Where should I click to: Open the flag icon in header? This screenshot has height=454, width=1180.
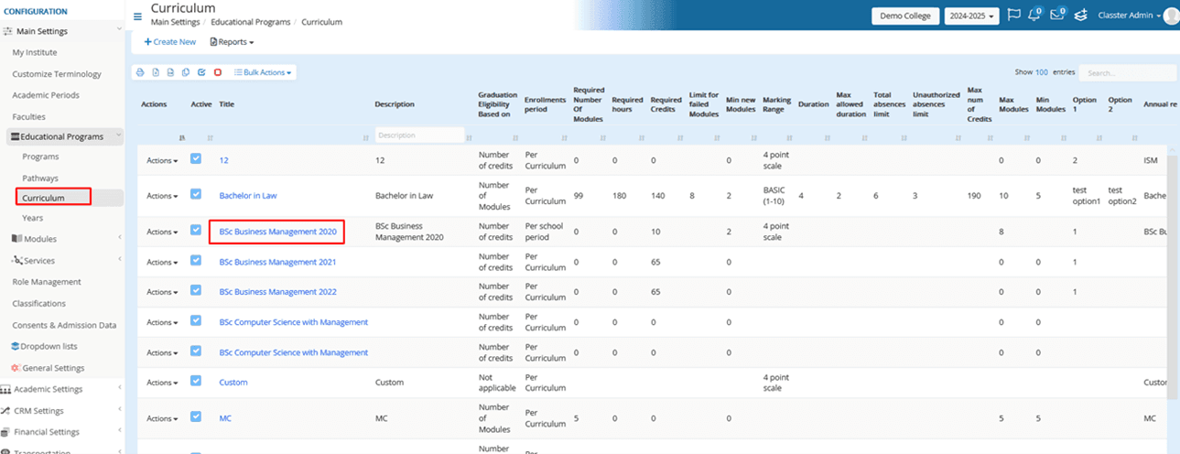click(x=1013, y=15)
